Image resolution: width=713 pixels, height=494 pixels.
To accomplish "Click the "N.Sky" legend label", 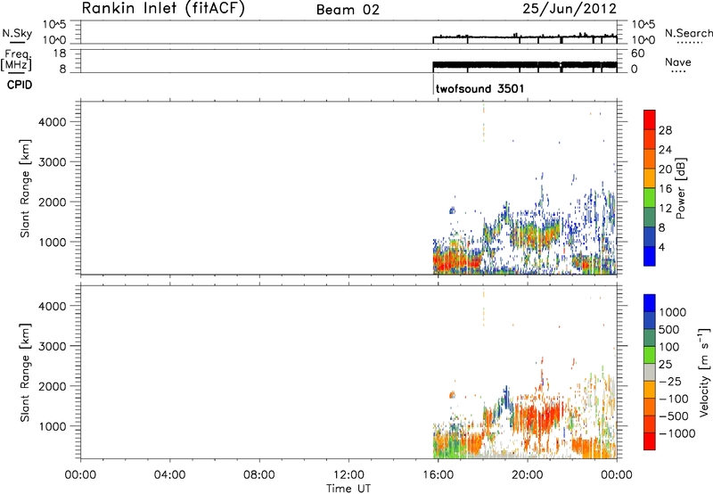I will point(17,33).
